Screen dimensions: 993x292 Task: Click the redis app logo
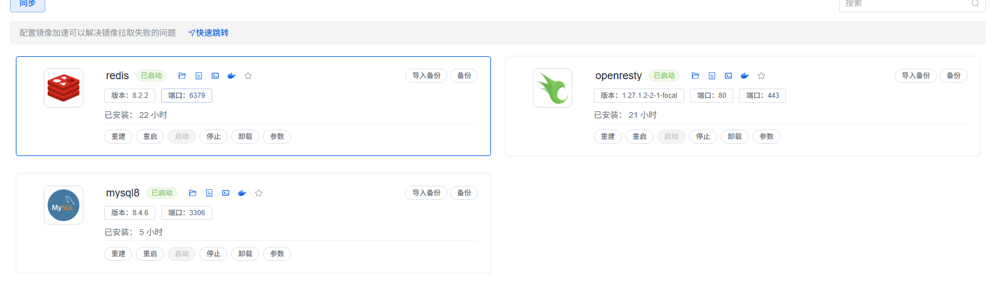coord(63,88)
